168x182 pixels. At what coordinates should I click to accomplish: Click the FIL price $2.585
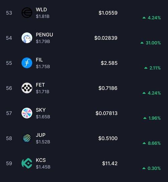pos(109,63)
